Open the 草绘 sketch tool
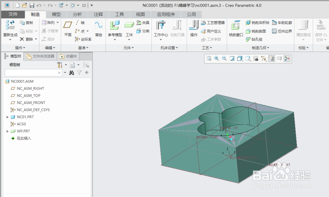 [98, 29]
